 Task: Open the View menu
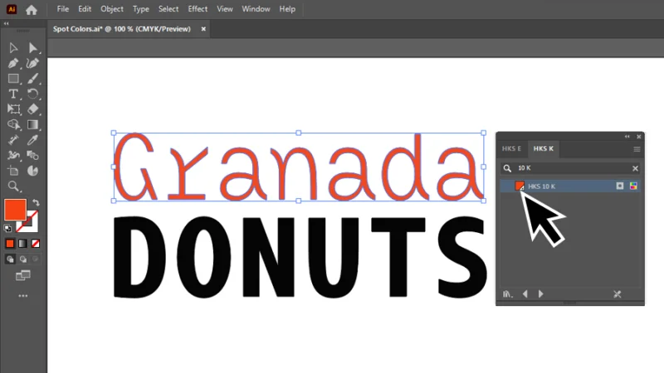(x=224, y=9)
